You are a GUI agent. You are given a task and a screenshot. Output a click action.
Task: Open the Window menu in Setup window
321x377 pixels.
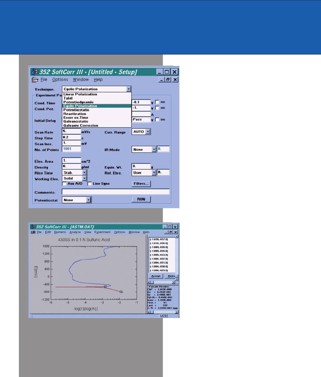click(x=81, y=79)
